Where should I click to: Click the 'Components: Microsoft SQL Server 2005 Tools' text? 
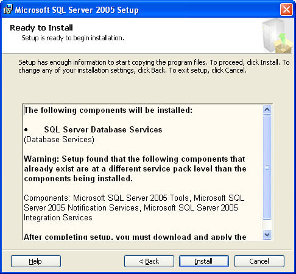coord(134,207)
